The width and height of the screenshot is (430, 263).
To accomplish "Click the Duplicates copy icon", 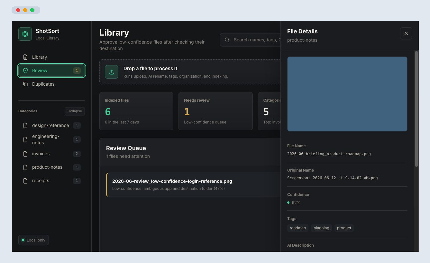I will [x=25, y=84].
